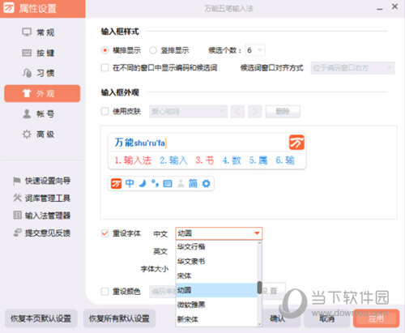Open the 习惯 settings tab
The height and width of the screenshot is (333, 405).
42,73
